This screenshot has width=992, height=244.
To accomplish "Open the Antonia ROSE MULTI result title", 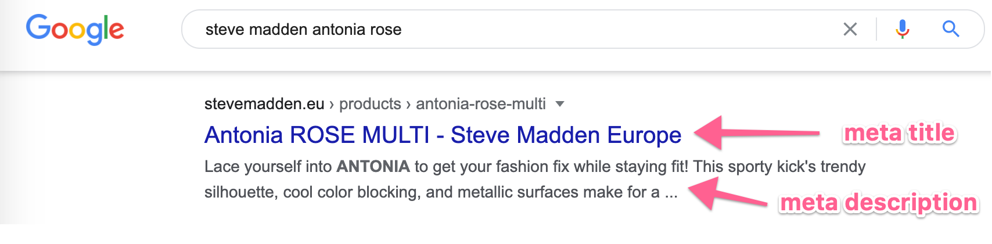I will [x=443, y=135].
